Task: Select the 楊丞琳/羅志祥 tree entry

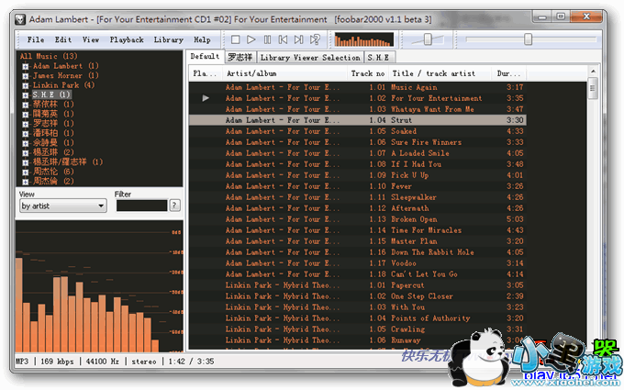Action: 68,162
